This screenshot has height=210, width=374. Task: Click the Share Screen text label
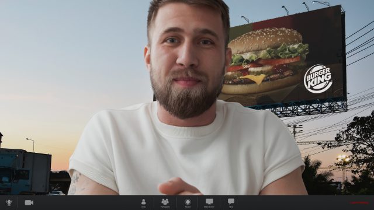[209, 207]
